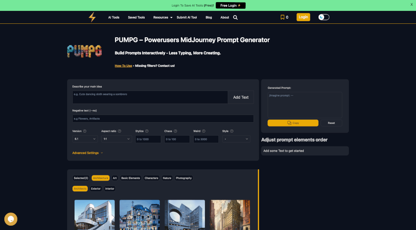Select the Characters category tab
Screen dimensions: 416x230
[x=151, y=178]
